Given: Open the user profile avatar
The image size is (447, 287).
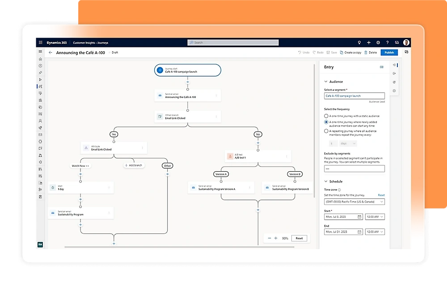Looking at the screenshot, I should [406, 42].
